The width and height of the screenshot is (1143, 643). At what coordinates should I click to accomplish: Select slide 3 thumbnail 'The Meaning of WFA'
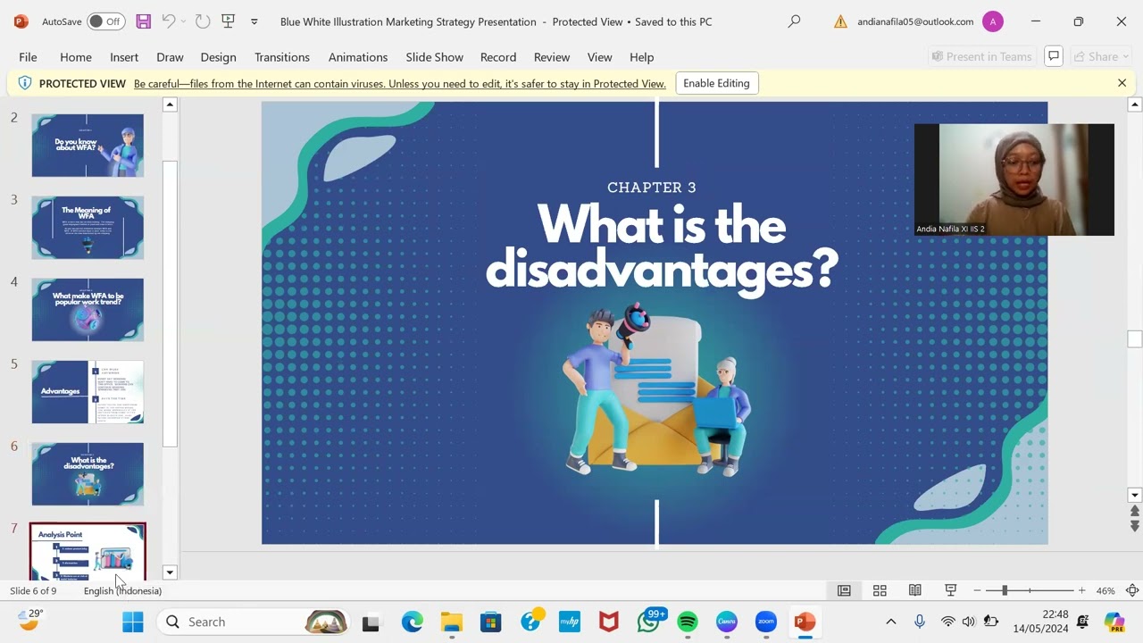(x=88, y=228)
